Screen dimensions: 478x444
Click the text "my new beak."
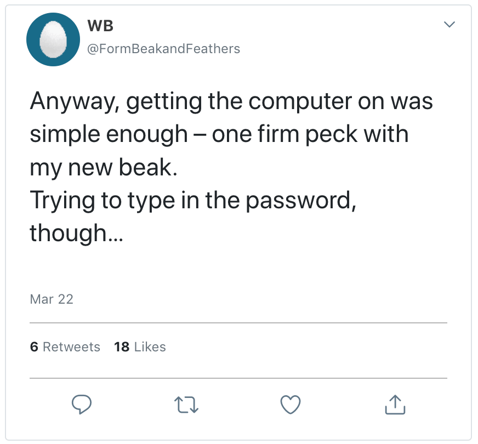click(x=104, y=167)
